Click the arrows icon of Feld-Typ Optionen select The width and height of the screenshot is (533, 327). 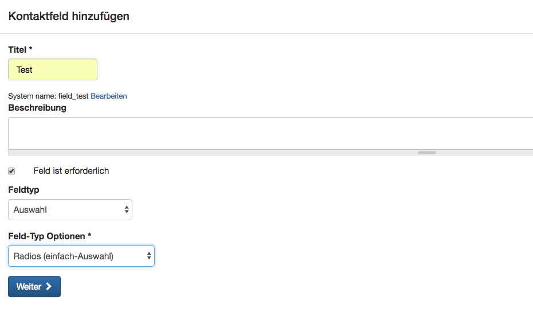coord(149,256)
